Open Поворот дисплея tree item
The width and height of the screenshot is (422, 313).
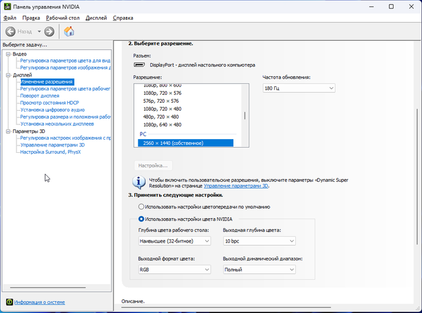(40, 96)
